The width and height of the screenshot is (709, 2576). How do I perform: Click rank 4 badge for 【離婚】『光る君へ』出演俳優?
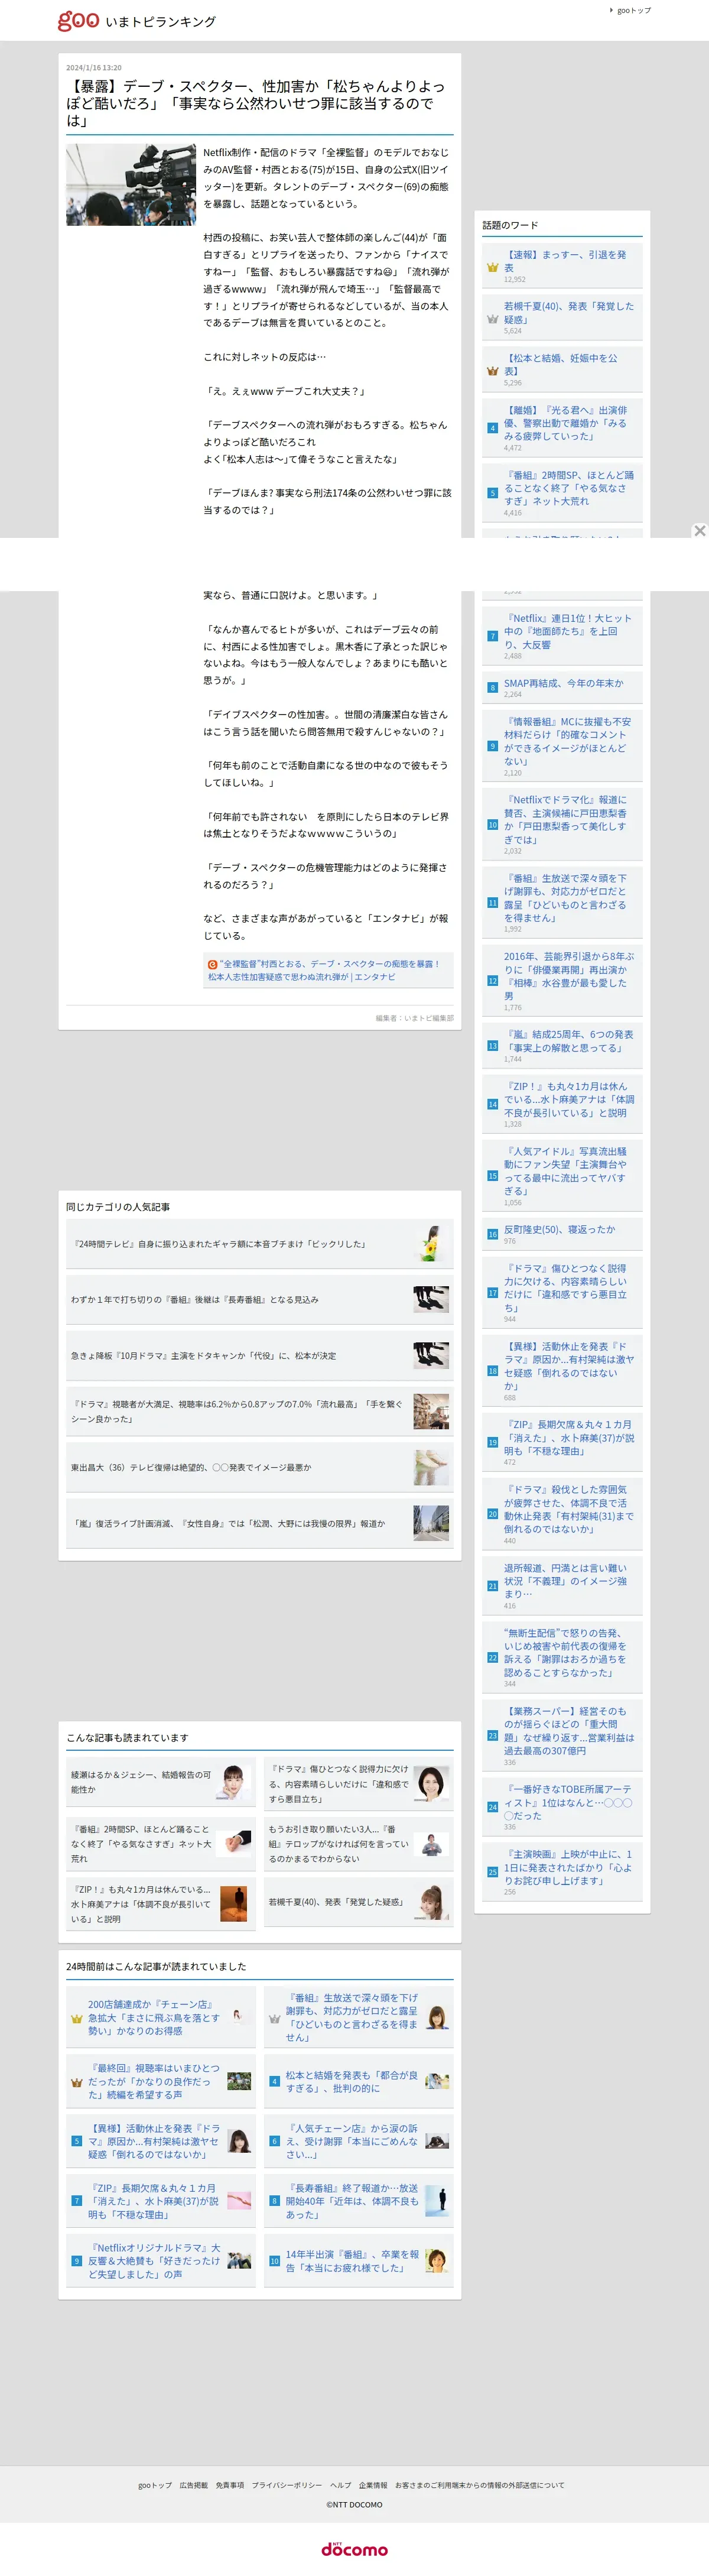[492, 428]
